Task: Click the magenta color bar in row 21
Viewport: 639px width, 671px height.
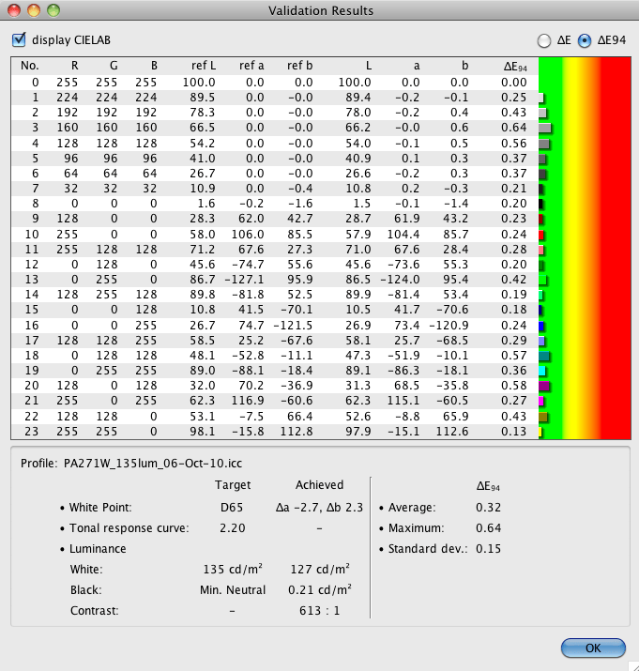Action: 541,402
